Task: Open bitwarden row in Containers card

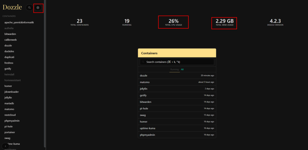Action: (177, 102)
